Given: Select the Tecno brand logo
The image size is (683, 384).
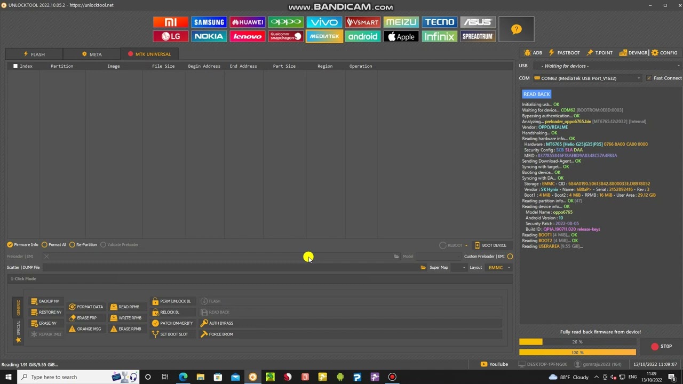Looking at the screenshot, I should 440,22.
